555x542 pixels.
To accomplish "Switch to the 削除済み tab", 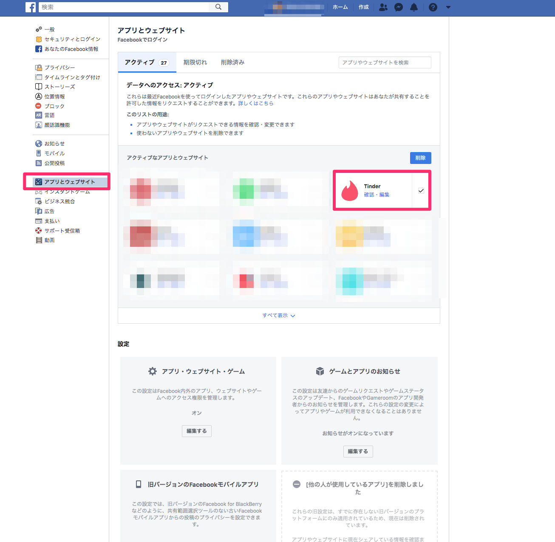I will 232,62.
